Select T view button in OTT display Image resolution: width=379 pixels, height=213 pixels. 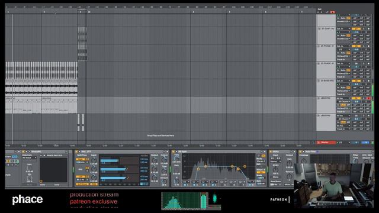coord(142,184)
